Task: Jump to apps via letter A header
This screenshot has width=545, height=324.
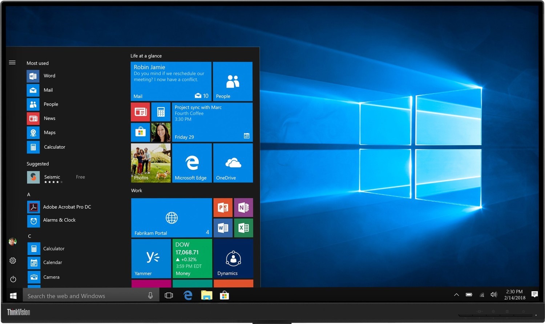Action: 29,195
